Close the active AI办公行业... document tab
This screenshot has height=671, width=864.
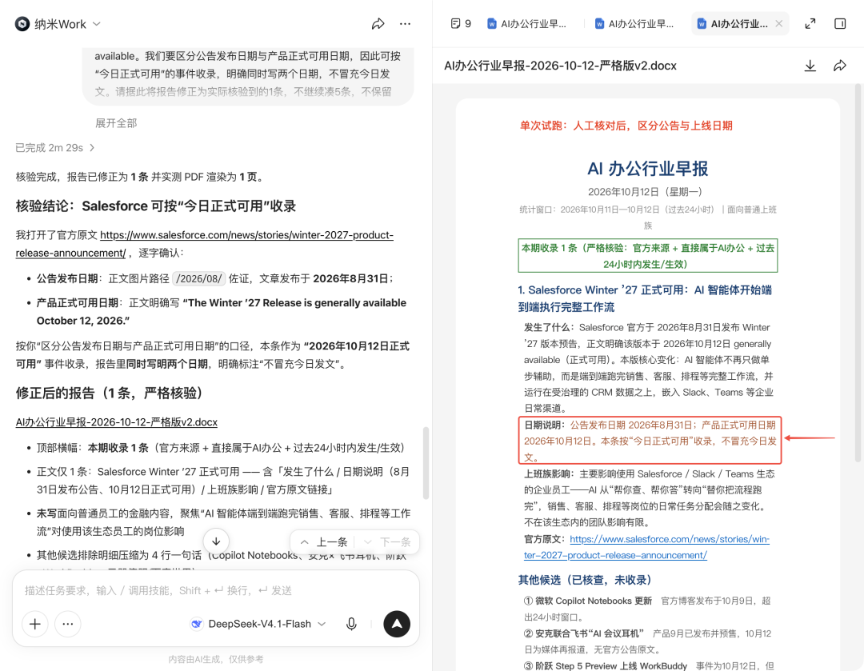point(778,24)
